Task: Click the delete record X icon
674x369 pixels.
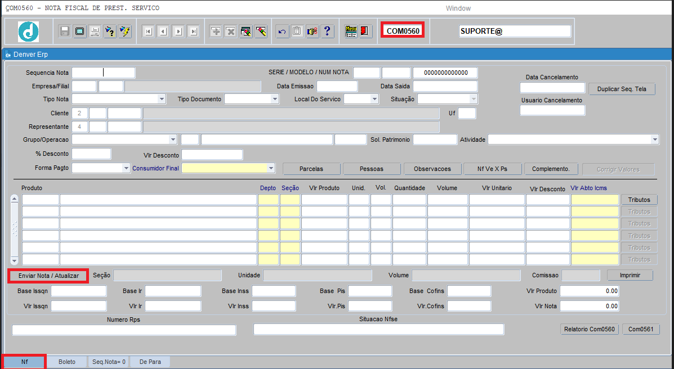Action: (x=231, y=31)
